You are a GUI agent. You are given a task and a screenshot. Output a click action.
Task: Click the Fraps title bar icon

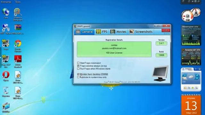coord(75,26)
